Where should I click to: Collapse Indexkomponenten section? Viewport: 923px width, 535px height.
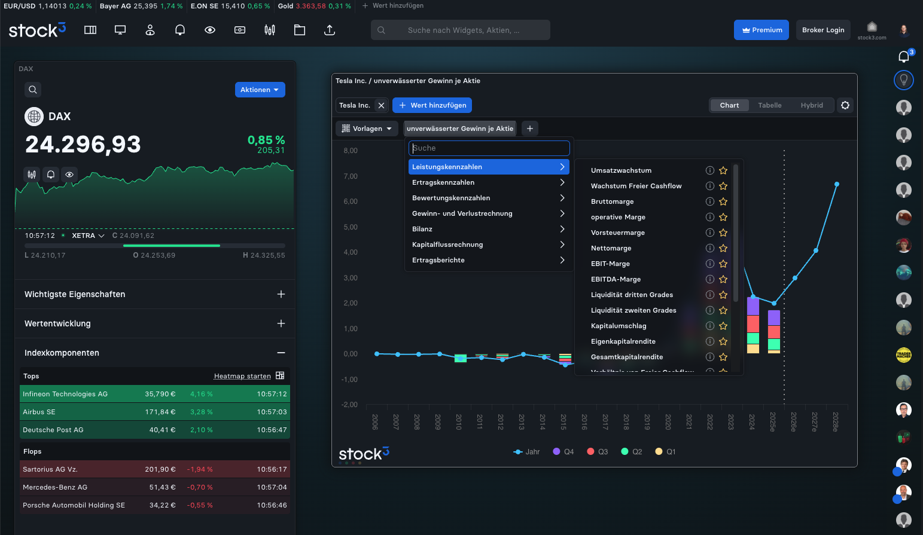click(155, 353)
